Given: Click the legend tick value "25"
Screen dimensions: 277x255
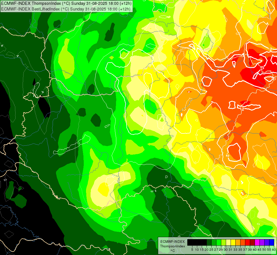Looking at the screenshot, I should 211,250.
